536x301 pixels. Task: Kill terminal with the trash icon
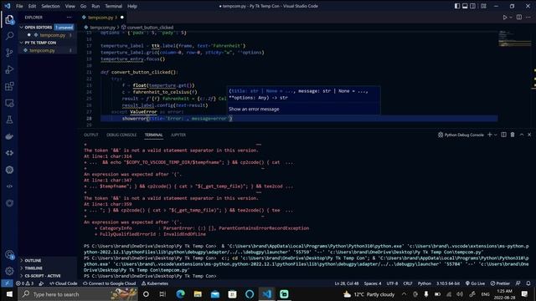click(513, 135)
